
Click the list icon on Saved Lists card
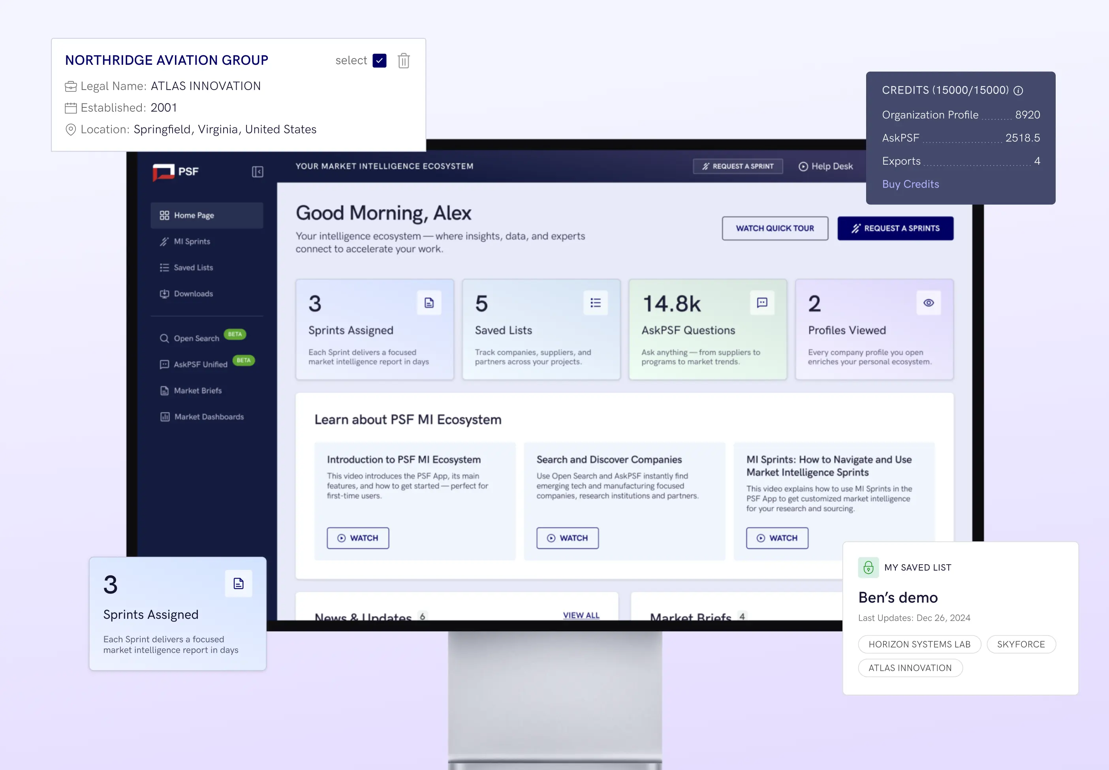(x=596, y=303)
